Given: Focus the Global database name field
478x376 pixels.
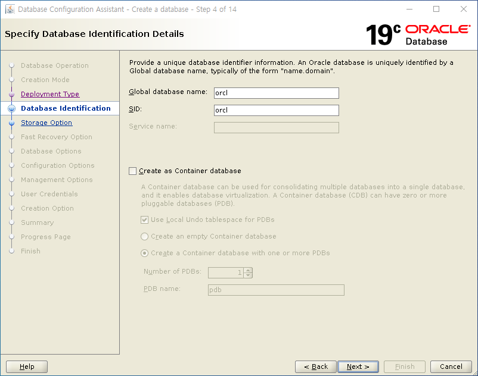Looking at the screenshot, I should [277, 93].
